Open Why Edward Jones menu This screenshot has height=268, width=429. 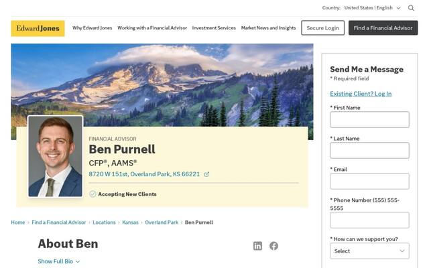point(93,28)
